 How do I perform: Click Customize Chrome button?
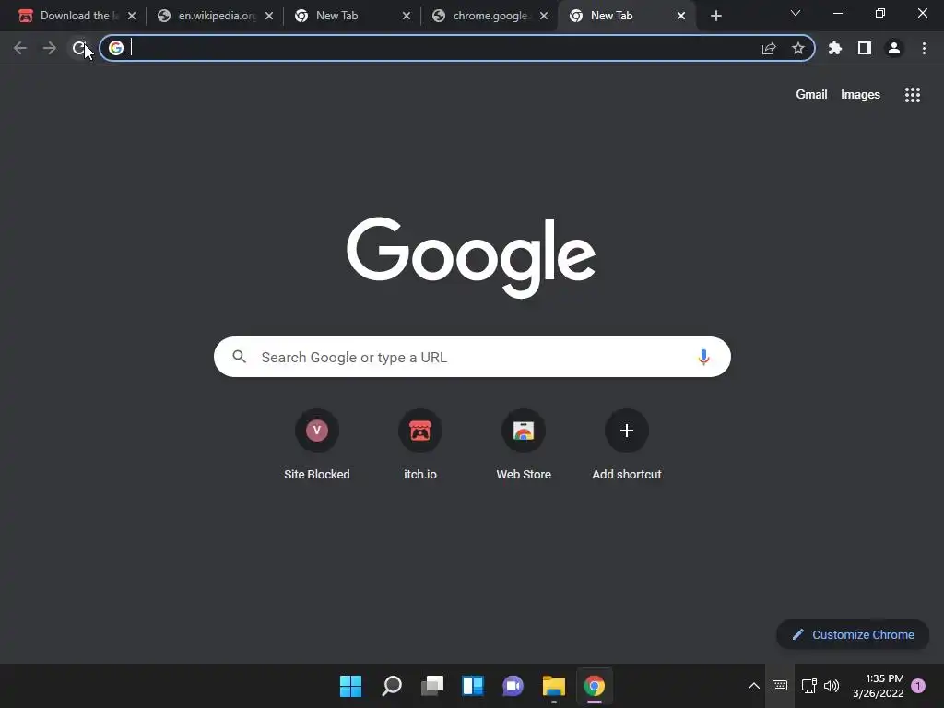pyautogui.click(x=853, y=634)
